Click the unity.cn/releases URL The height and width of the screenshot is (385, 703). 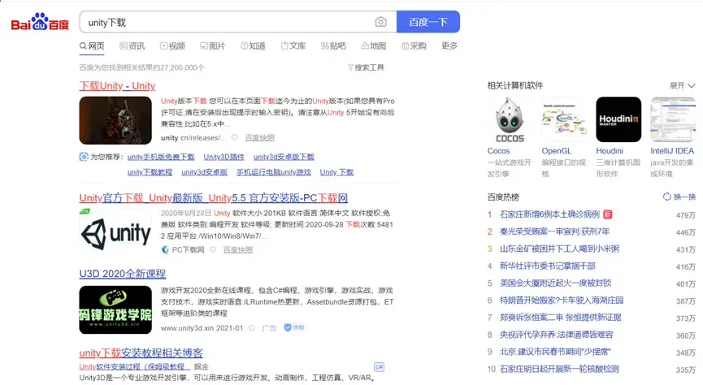click(193, 137)
